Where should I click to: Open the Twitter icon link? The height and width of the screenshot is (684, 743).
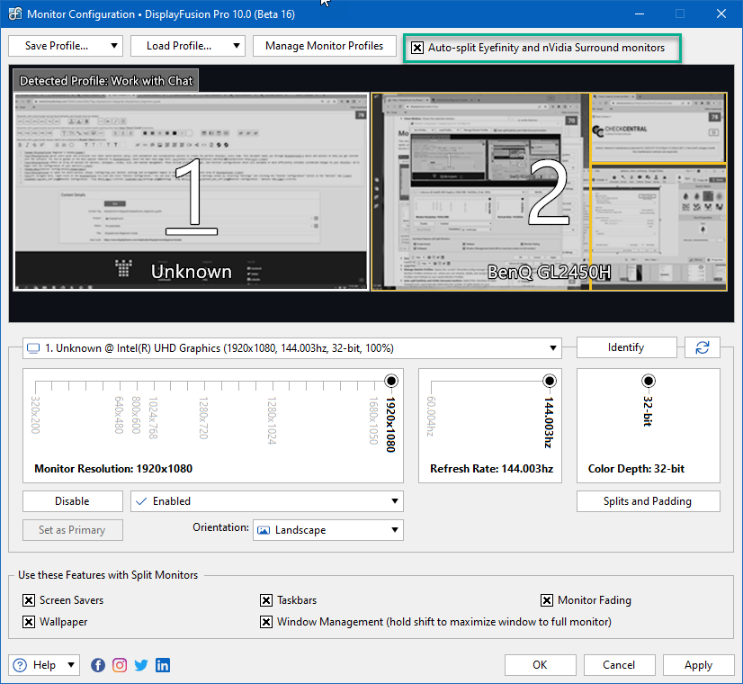point(141,665)
